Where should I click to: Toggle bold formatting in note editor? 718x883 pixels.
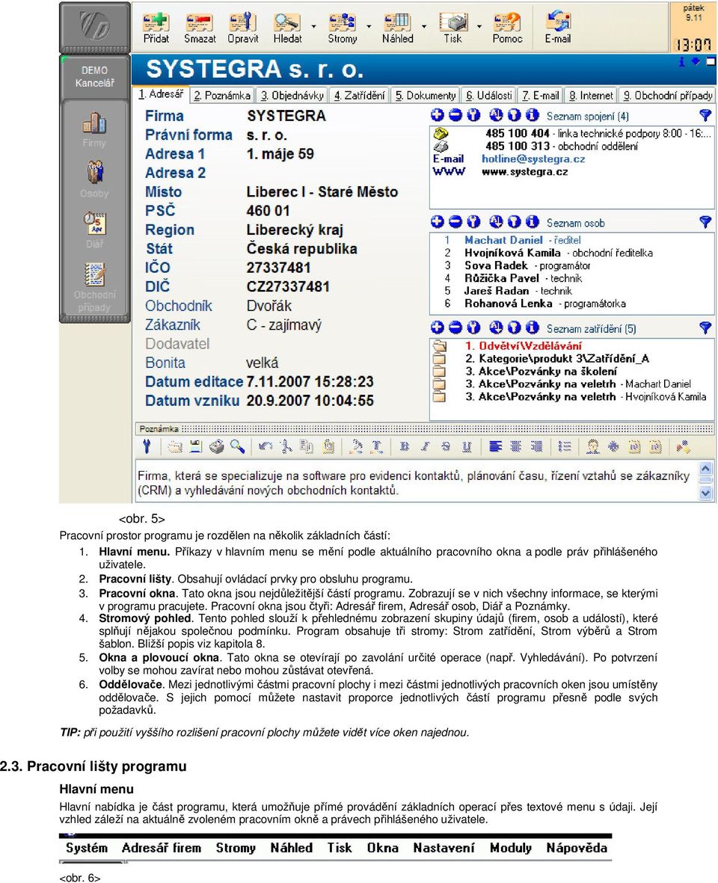coord(404,446)
